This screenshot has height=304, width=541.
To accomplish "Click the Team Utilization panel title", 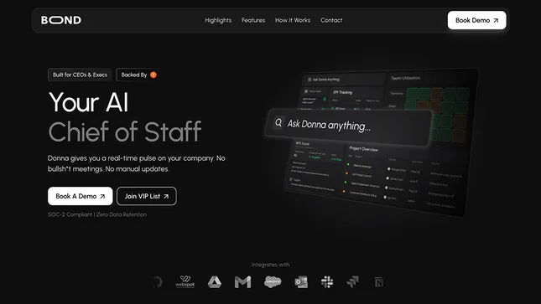I will (x=406, y=78).
